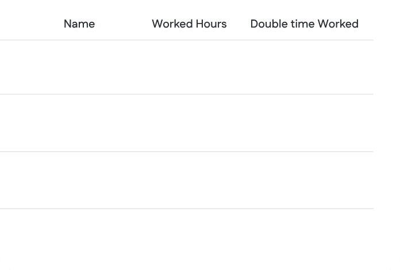Screen dimensions: 400x270
Task: Click first row cell under Name
Action: [x=79, y=67]
